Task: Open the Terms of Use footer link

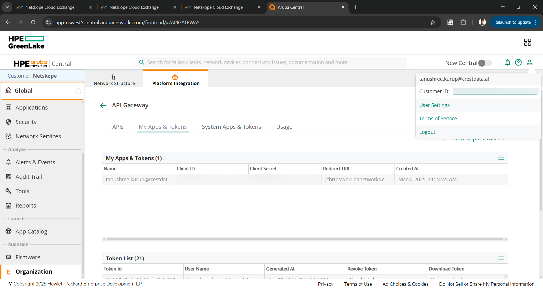Action: pos(358,284)
